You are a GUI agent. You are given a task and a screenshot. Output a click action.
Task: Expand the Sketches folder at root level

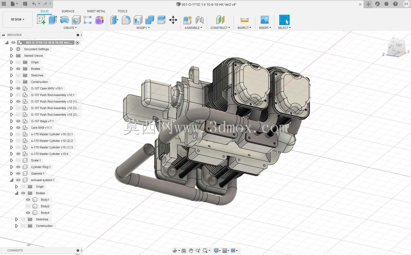11,75
